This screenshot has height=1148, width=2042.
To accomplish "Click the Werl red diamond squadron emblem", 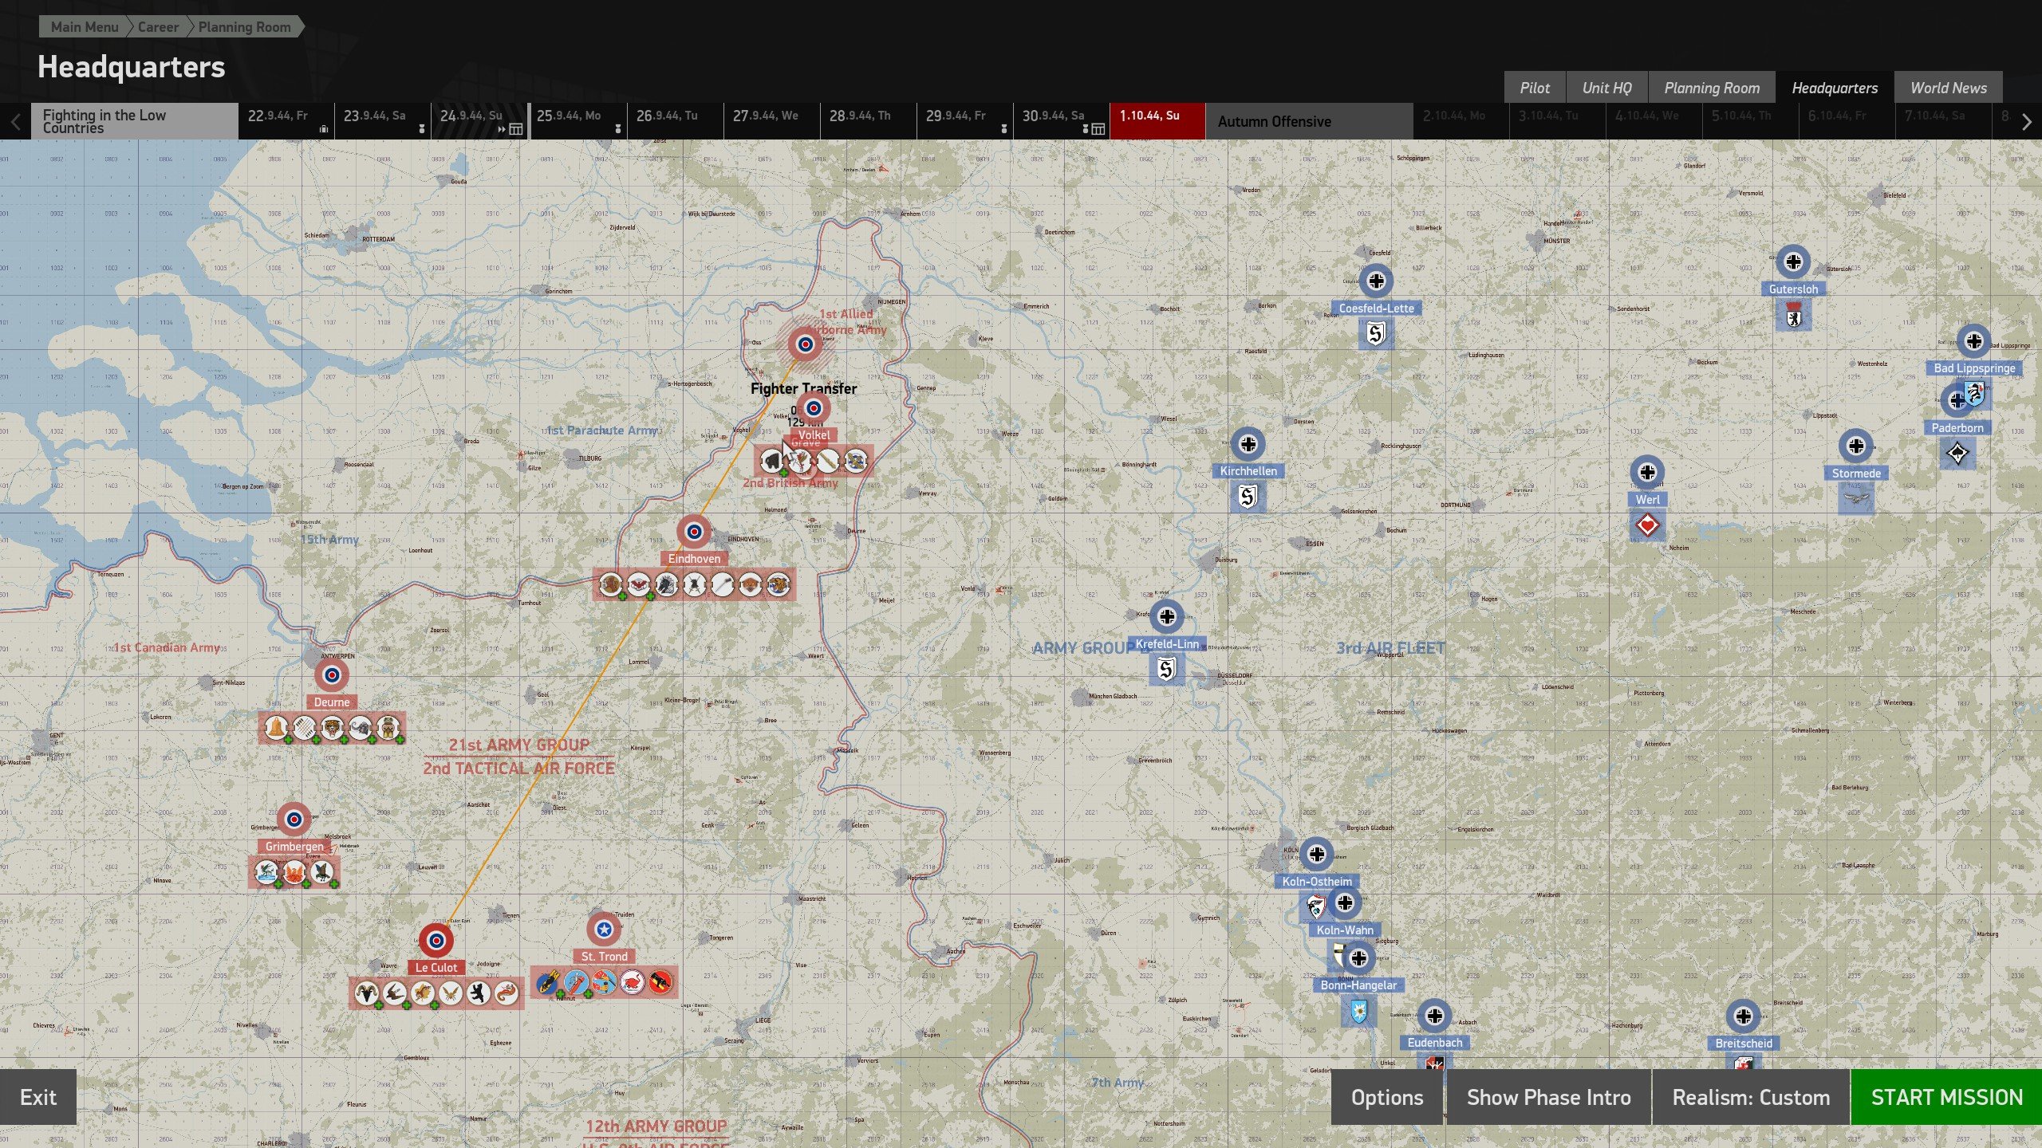I will [1647, 525].
